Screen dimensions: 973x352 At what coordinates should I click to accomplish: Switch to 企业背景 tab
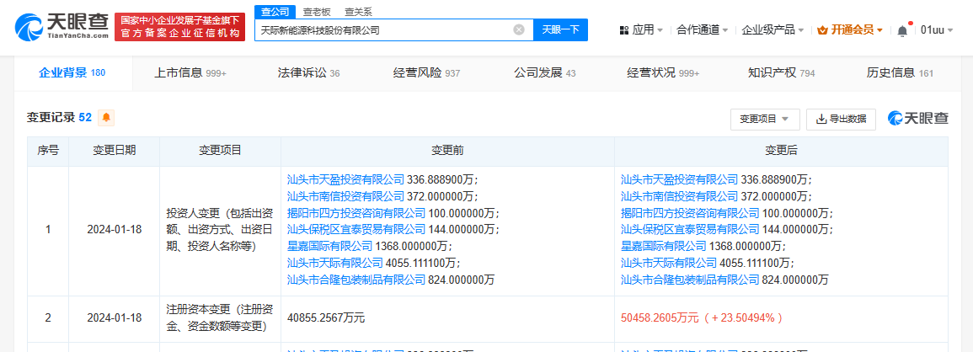72,73
